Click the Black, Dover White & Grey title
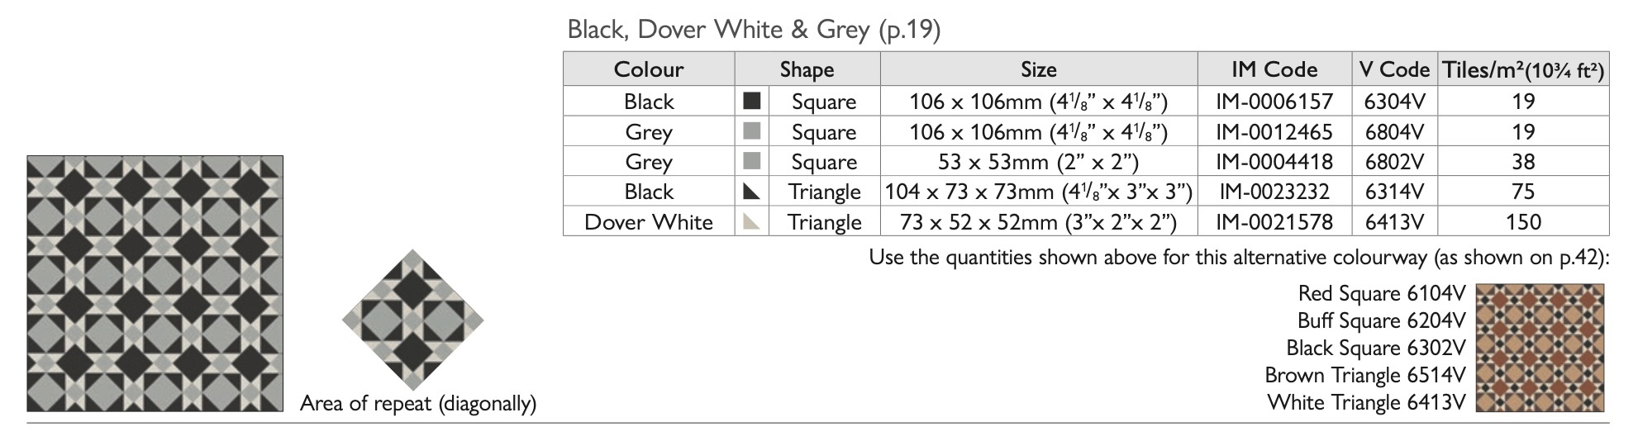 pyautogui.click(x=754, y=30)
